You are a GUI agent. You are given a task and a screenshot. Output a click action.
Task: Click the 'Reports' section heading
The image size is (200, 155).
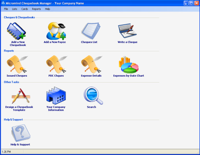pyautogui.click(x=9, y=51)
